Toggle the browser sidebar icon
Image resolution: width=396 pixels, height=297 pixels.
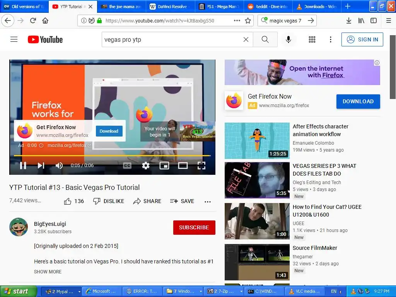(x=374, y=20)
